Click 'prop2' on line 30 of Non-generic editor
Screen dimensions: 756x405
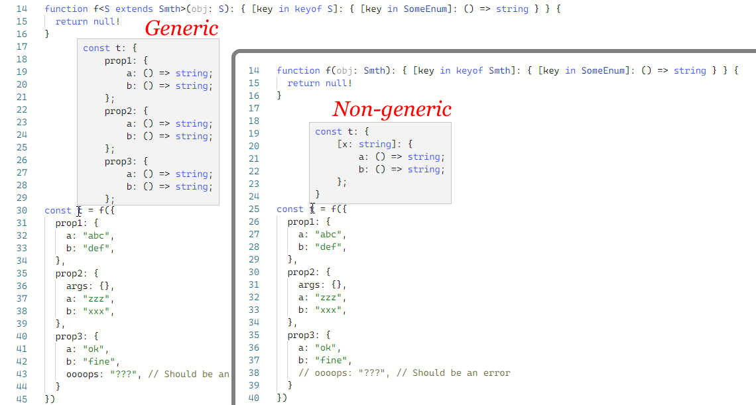click(301, 272)
